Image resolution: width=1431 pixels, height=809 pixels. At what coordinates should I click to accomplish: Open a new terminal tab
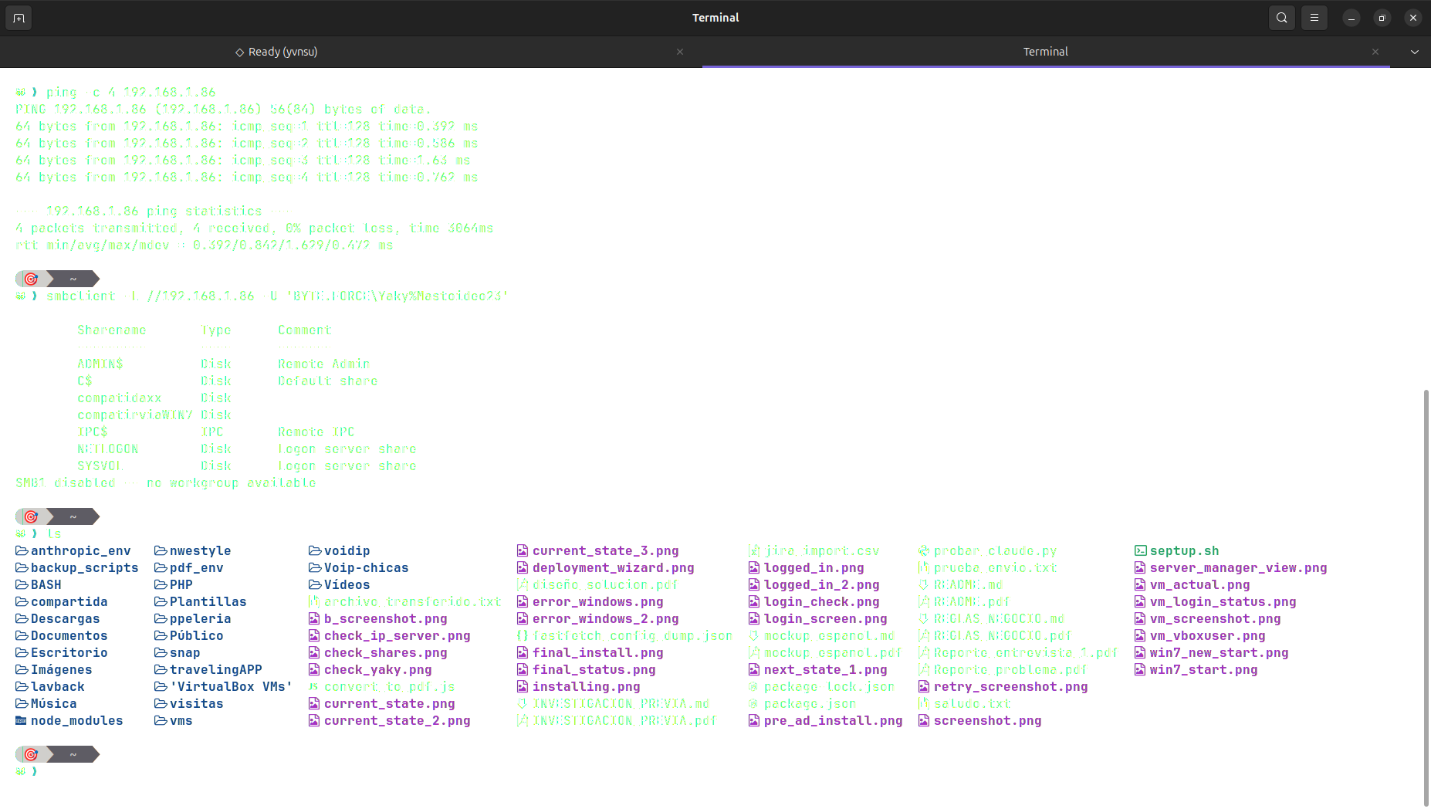[x=19, y=18]
